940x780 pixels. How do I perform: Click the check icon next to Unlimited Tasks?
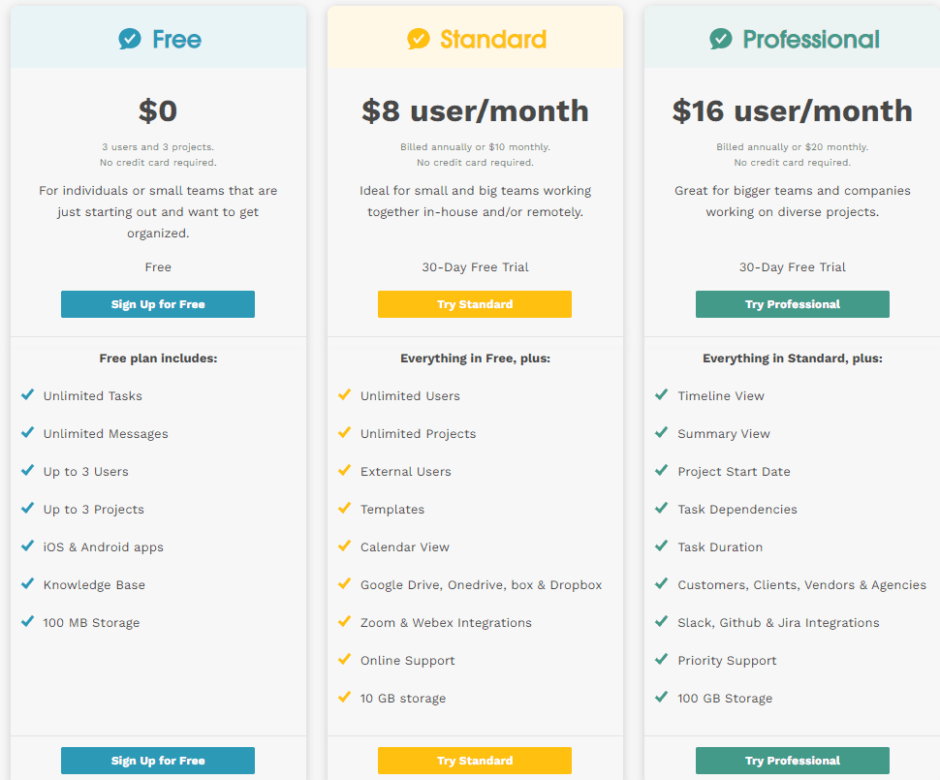tap(25, 394)
